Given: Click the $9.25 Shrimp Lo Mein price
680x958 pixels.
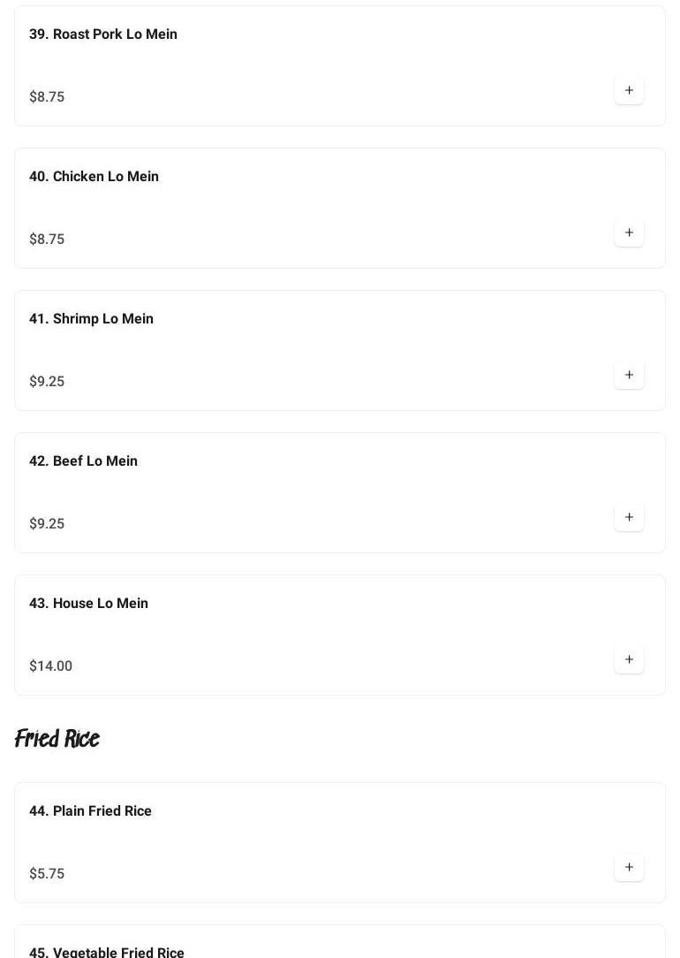Looking at the screenshot, I should click(x=47, y=381).
